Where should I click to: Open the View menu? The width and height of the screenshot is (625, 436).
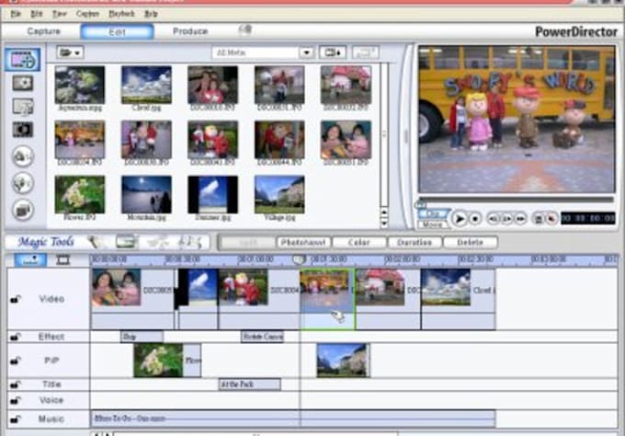(x=60, y=14)
